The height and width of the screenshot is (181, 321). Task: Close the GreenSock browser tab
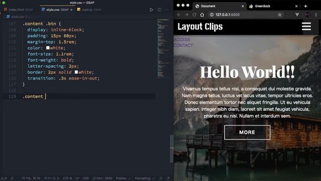(296, 6)
